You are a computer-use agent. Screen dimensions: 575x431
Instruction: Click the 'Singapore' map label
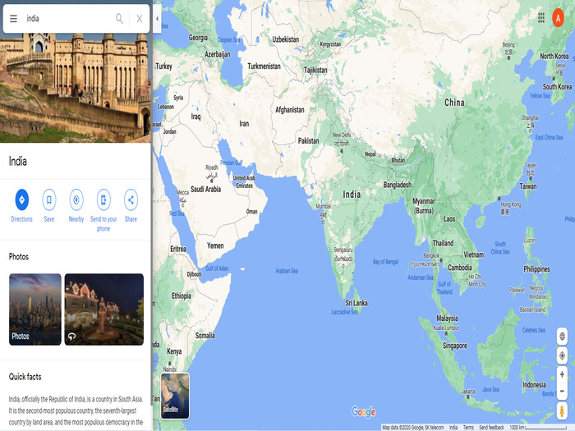coord(455,346)
